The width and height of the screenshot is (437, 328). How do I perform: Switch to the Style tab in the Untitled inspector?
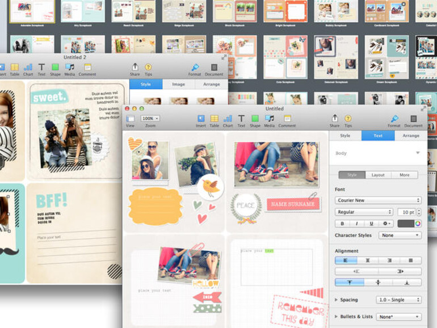pyautogui.click(x=345, y=136)
